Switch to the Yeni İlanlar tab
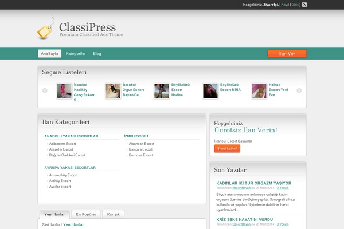This screenshot has height=229, width=344. [54, 214]
